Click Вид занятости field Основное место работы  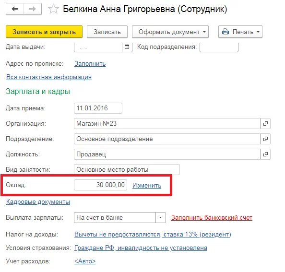[127, 170]
